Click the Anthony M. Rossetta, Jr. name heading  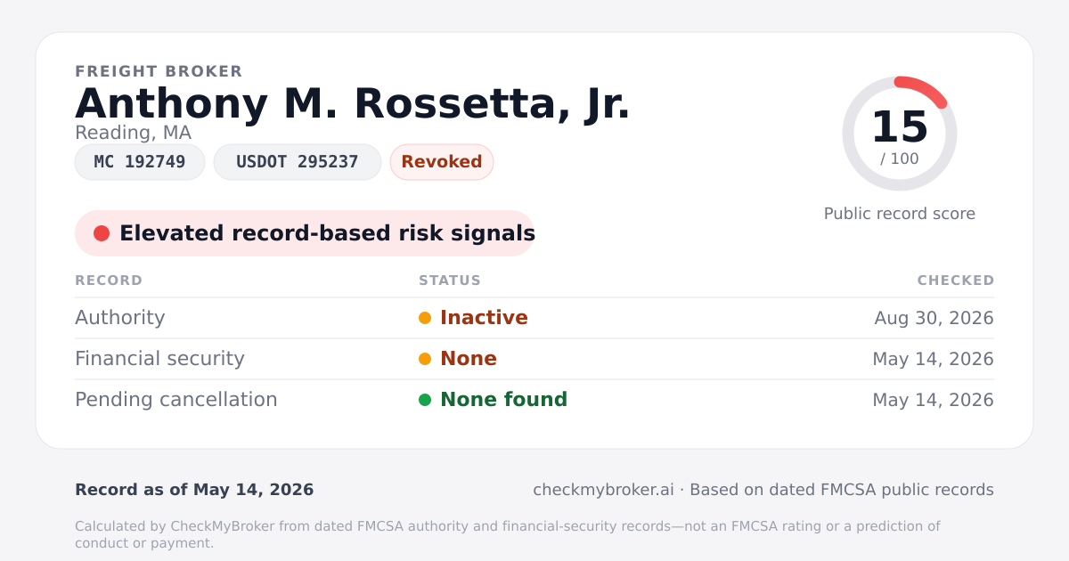(x=353, y=103)
